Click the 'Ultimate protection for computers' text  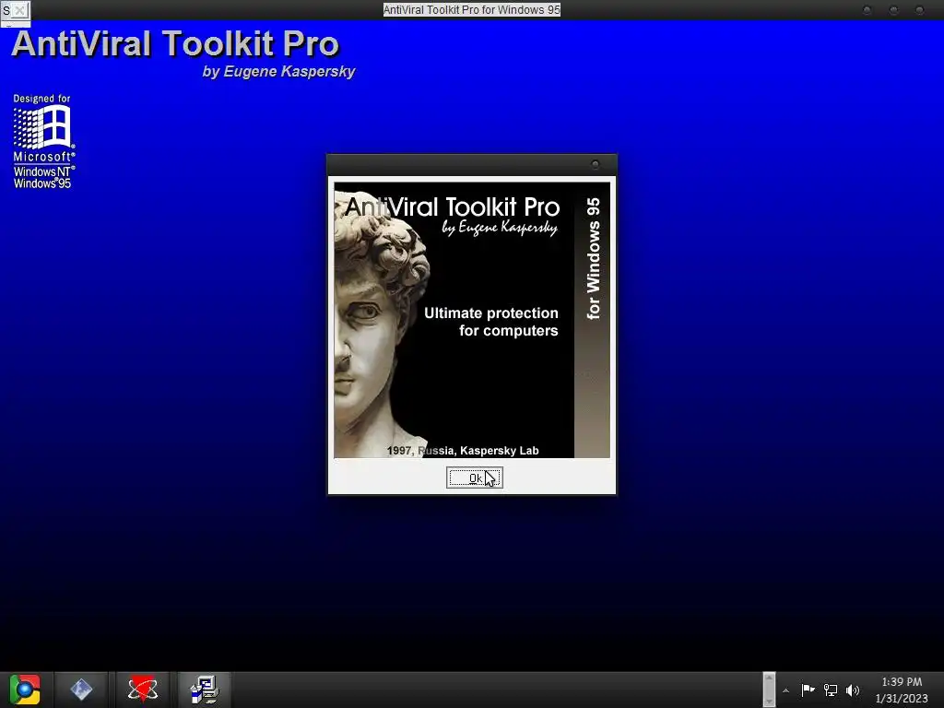[491, 322]
